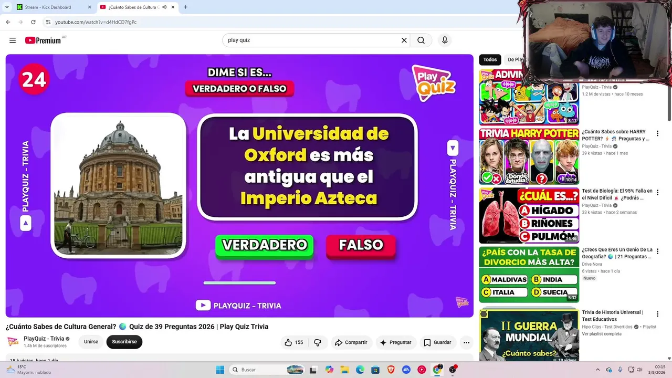Go to YouTube Premium home logo
The height and width of the screenshot is (378, 672).
click(x=43, y=40)
